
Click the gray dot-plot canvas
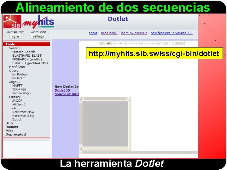pos(105,124)
